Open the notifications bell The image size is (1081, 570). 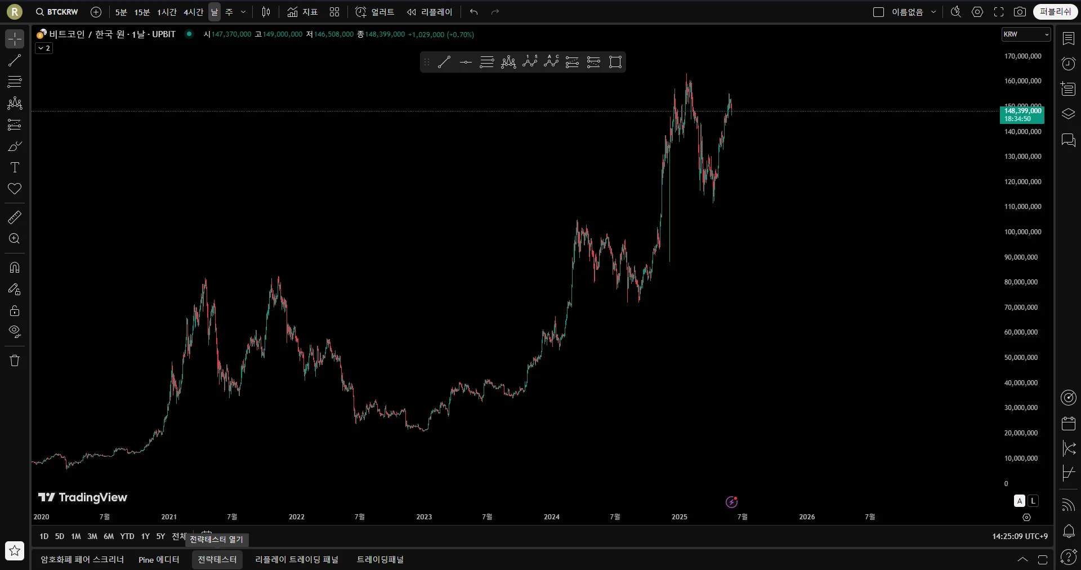[1068, 531]
